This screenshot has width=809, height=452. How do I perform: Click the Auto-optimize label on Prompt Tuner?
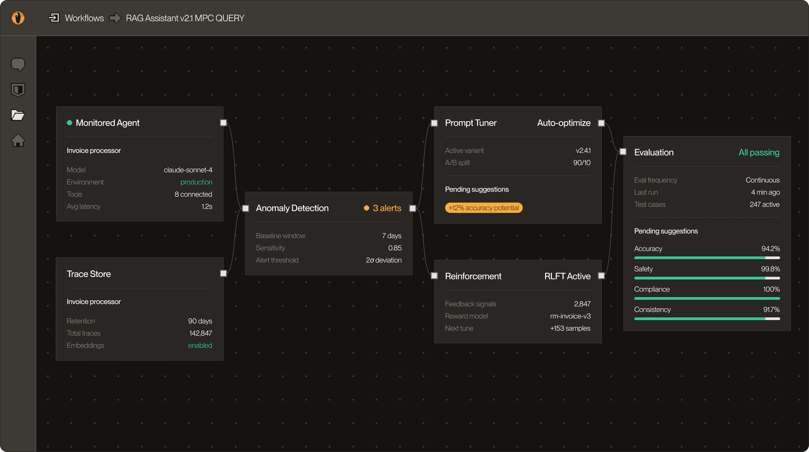[564, 123]
